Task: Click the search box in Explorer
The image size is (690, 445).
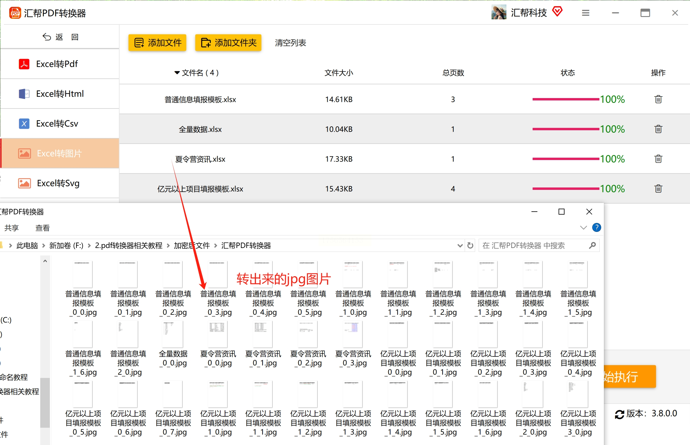Action: [534, 246]
